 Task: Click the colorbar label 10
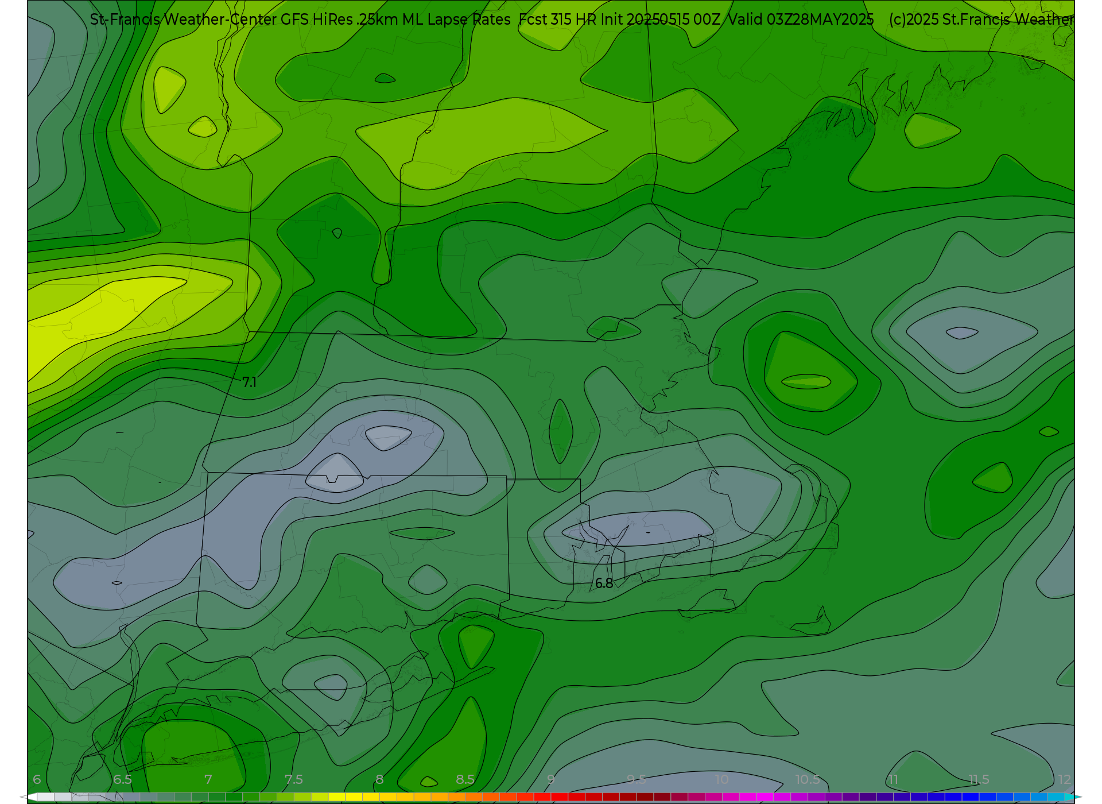click(x=722, y=779)
